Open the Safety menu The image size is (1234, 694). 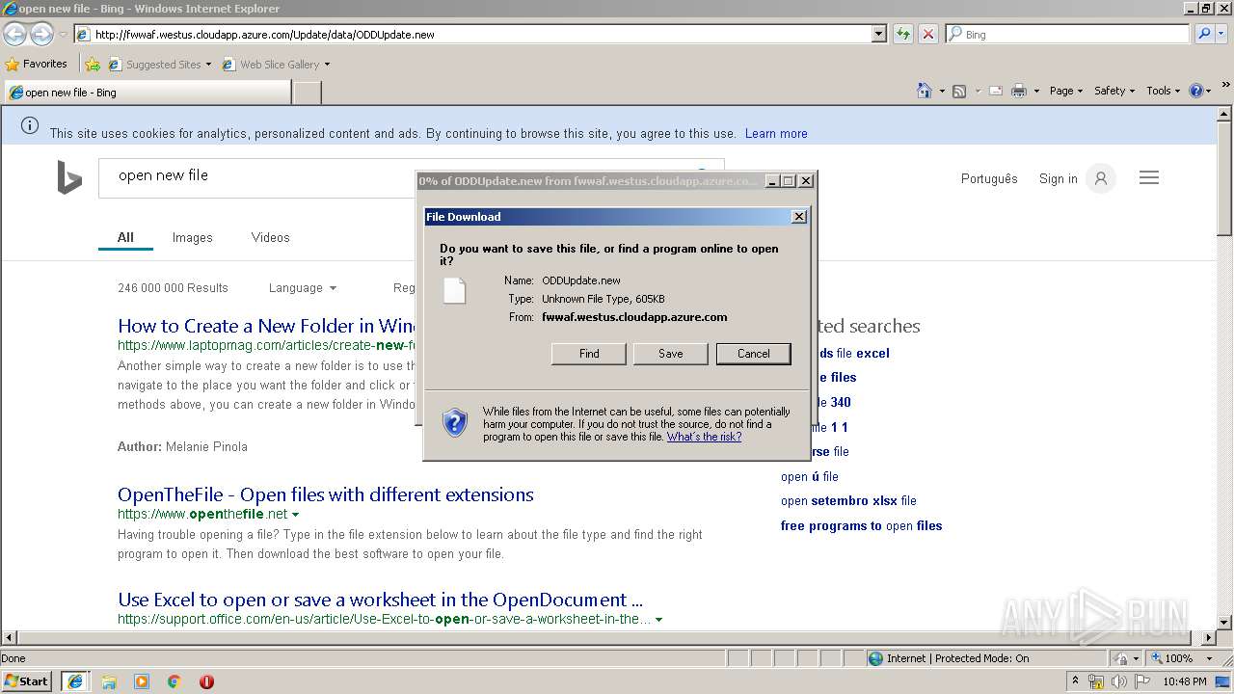tap(1114, 91)
